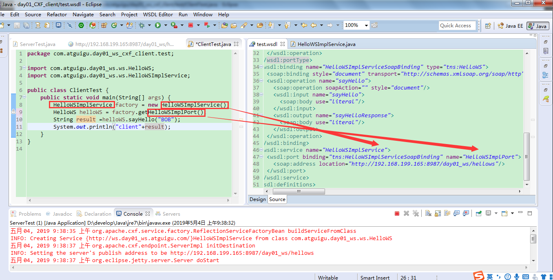Open the New file dropdown arrow
This screenshot has width=553, height=280.
[9, 25]
